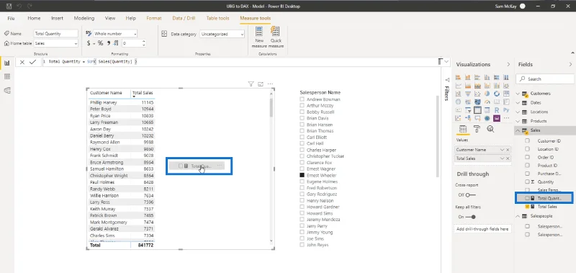576x273 pixels.
Task: Open the Home ribbon tab
Action: (34, 18)
